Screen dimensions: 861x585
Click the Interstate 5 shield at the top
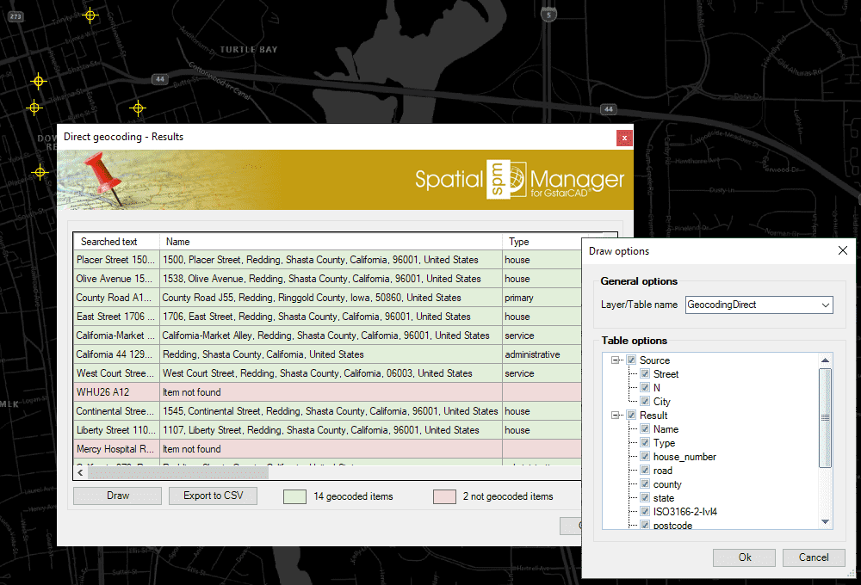pyautogui.click(x=548, y=14)
